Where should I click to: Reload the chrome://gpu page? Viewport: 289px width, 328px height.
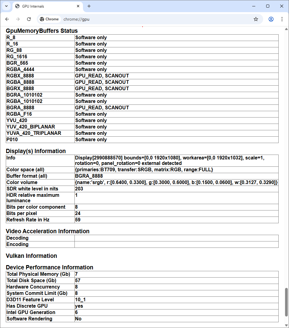tap(29, 19)
